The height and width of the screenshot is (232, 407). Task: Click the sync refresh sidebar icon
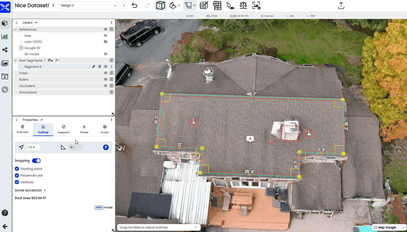5,90
